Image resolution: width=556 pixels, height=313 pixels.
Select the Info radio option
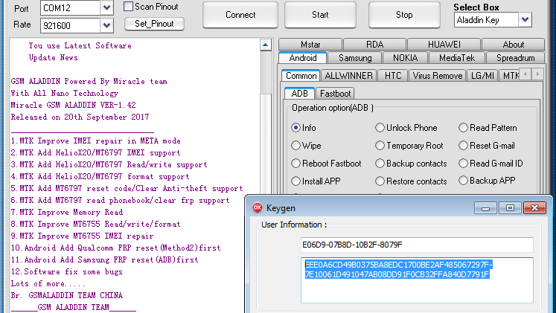coord(295,127)
